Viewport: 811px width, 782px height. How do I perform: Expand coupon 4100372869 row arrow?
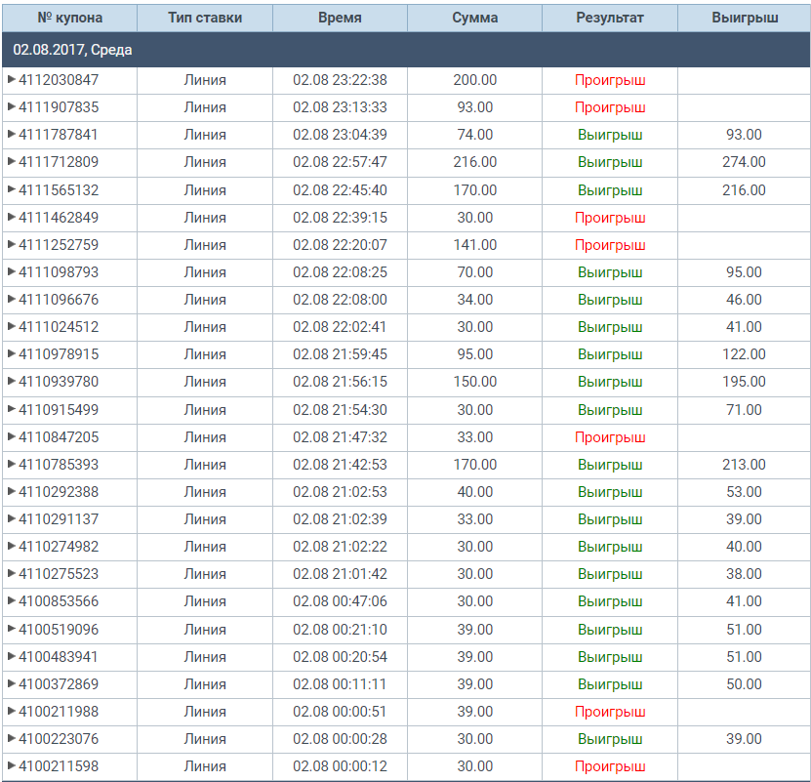coord(12,684)
